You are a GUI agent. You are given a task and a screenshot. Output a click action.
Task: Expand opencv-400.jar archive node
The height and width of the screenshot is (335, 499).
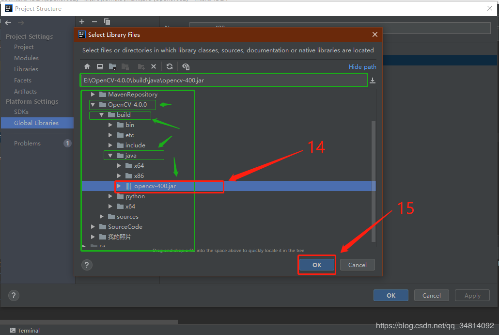point(119,186)
